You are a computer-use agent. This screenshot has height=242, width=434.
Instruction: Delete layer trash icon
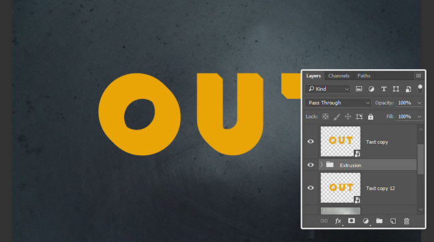pos(407,221)
